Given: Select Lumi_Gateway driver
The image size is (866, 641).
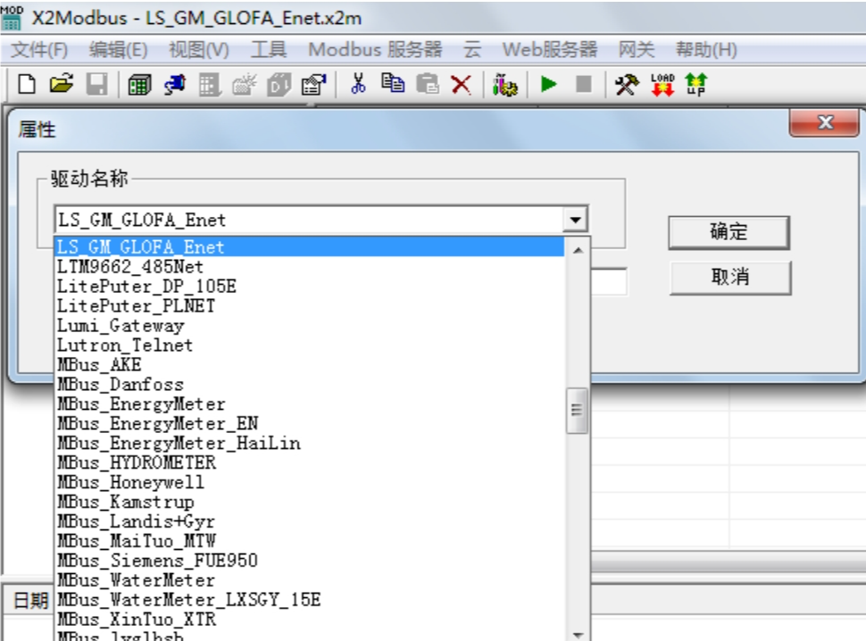Looking at the screenshot, I should (309, 325).
